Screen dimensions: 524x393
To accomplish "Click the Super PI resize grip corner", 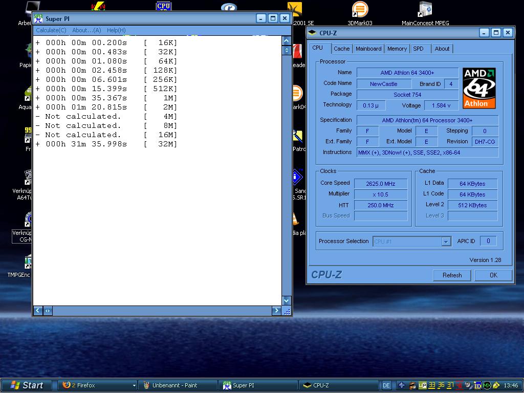I will tap(287, 311).
